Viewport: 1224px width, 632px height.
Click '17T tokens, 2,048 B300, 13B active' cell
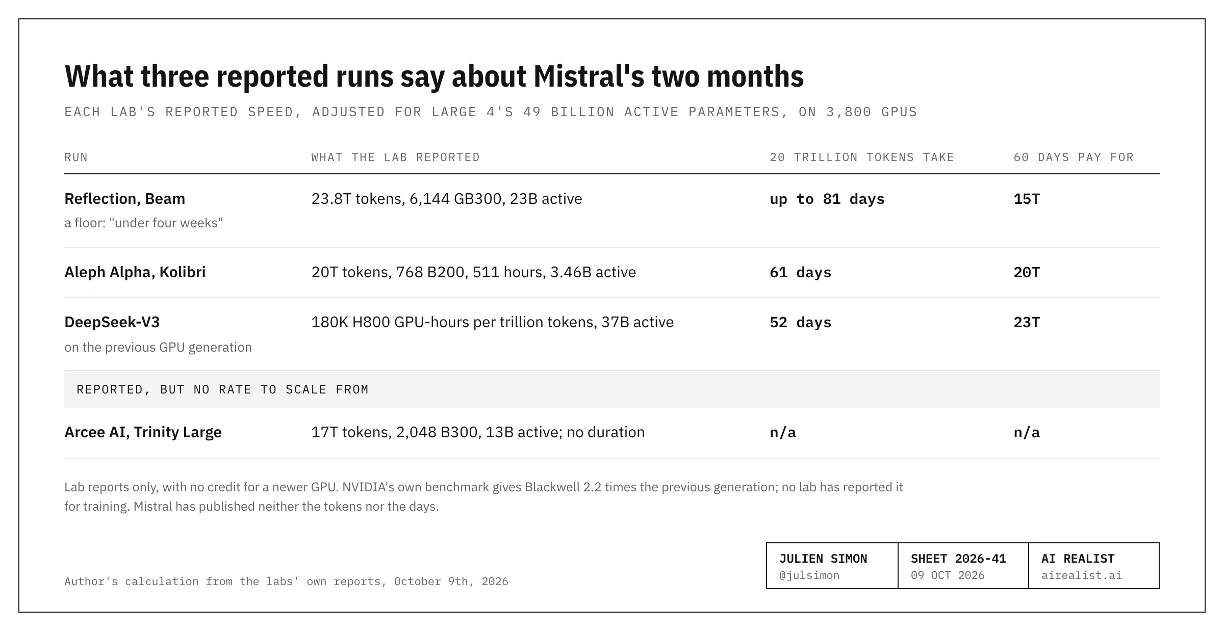(478, 432)
